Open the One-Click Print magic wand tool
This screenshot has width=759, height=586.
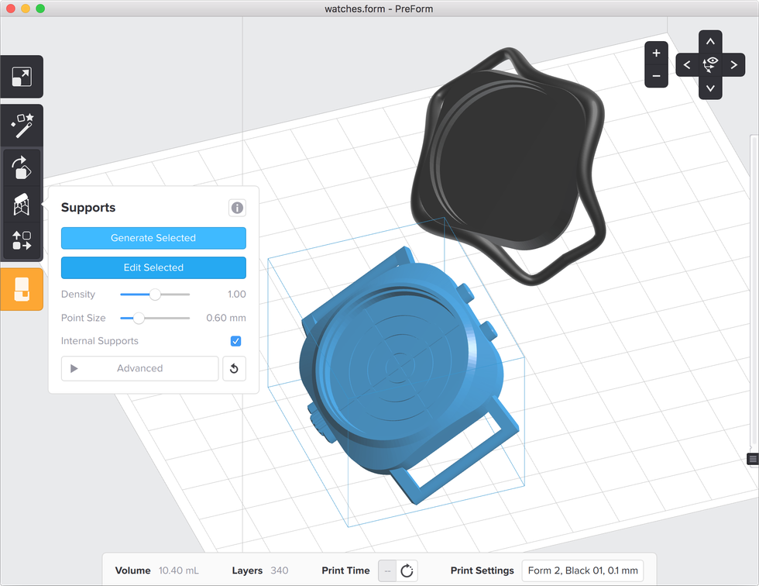click(22, 125)
